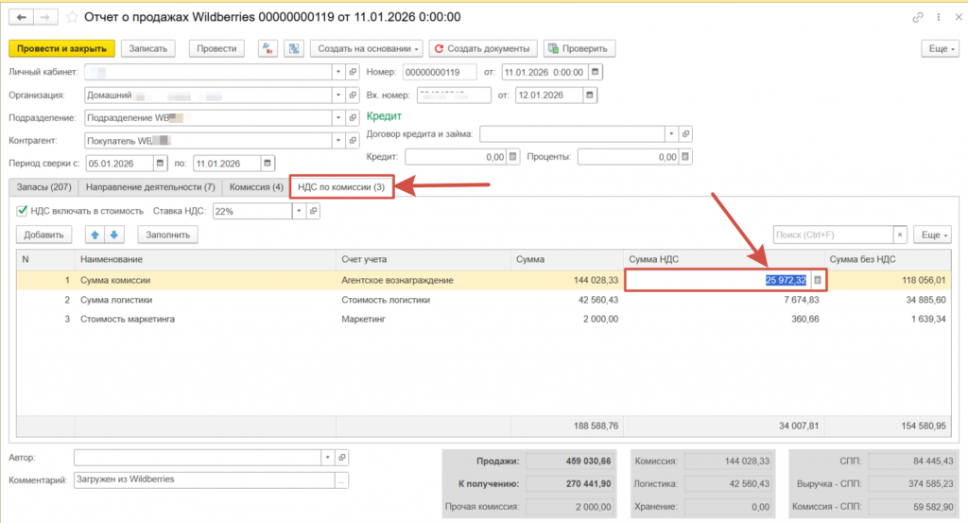Expand the Ставка НДС 22% dropdown
Screen dimensions: 968x523
(x=300, y=211)
